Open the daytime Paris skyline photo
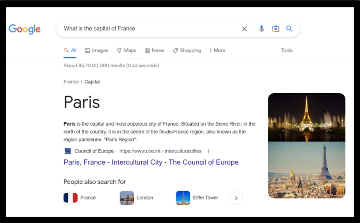 307,170
